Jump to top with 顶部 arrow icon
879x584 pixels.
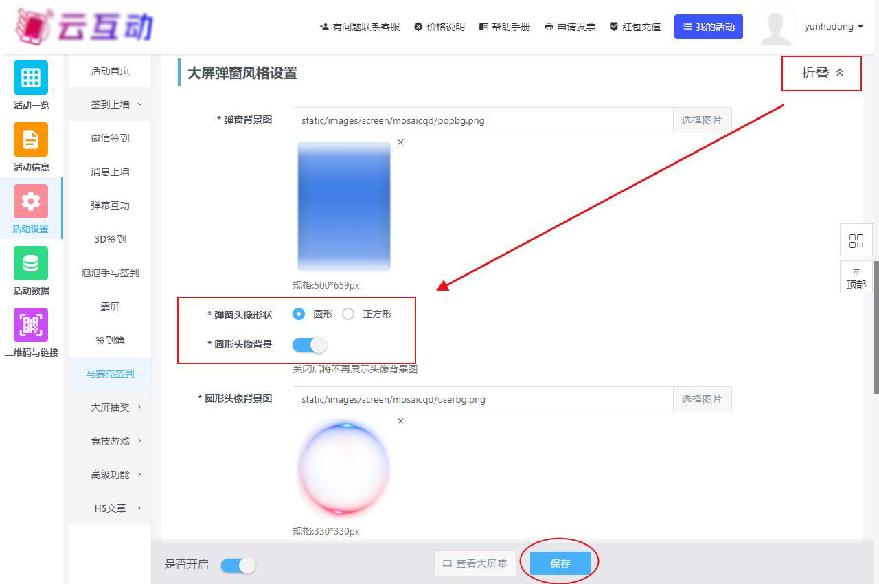click(856, 278)
